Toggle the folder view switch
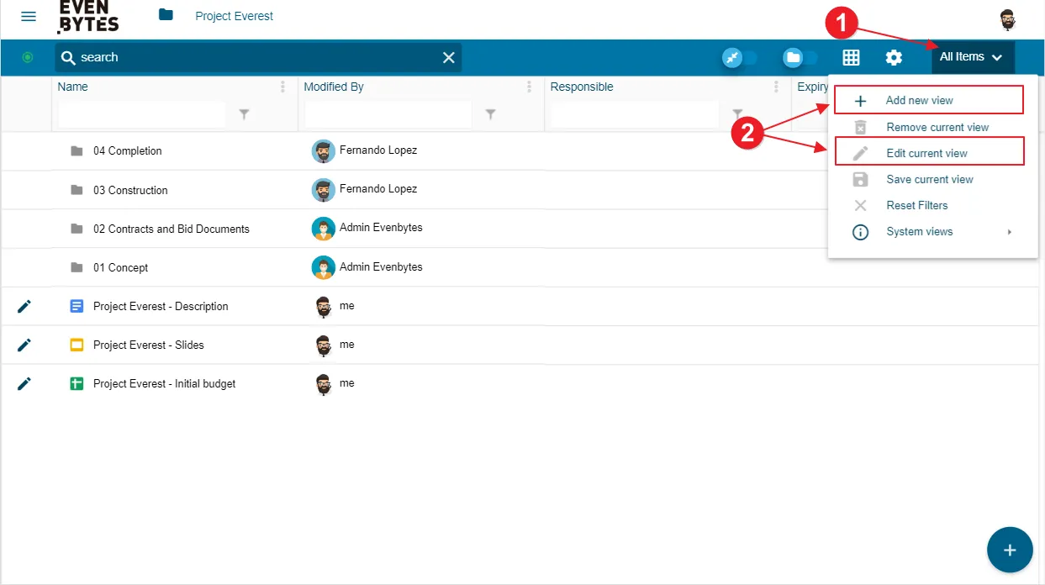 (800, 57)
